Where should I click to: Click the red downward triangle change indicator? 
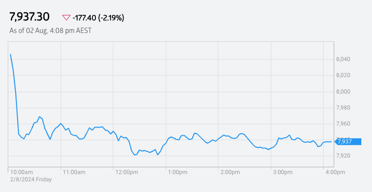(66, 17)
